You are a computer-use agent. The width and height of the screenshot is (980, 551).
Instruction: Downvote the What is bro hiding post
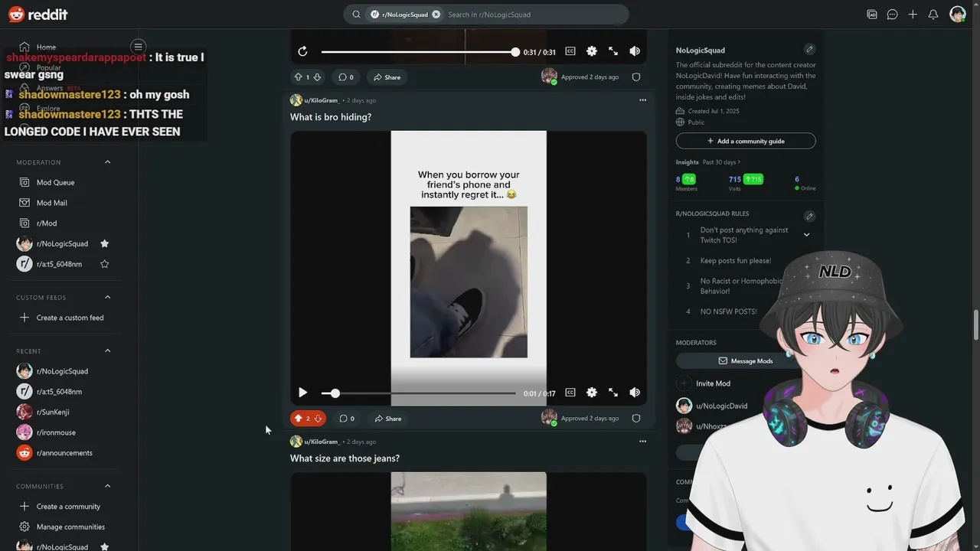318,419
